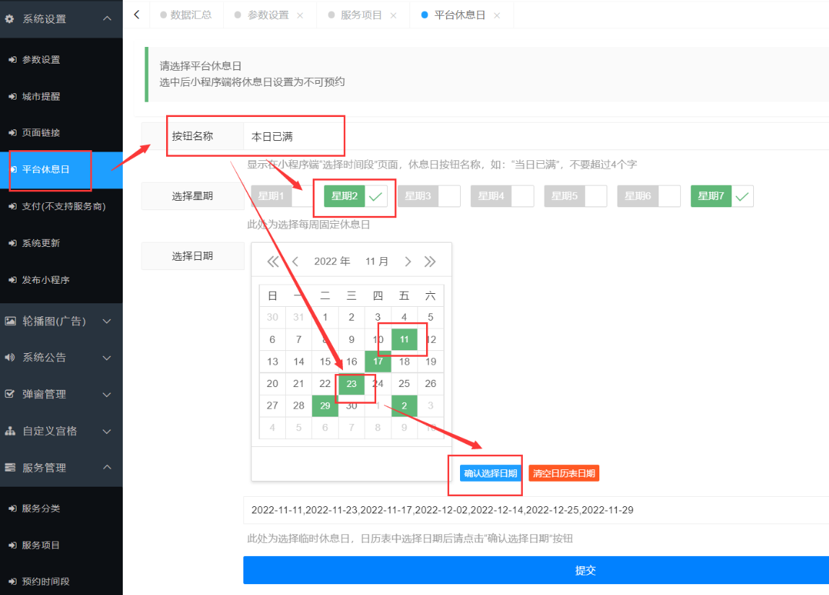Expand the 弹窗管理 menu chevron
The image size is (829, 595).
[107, 394]
